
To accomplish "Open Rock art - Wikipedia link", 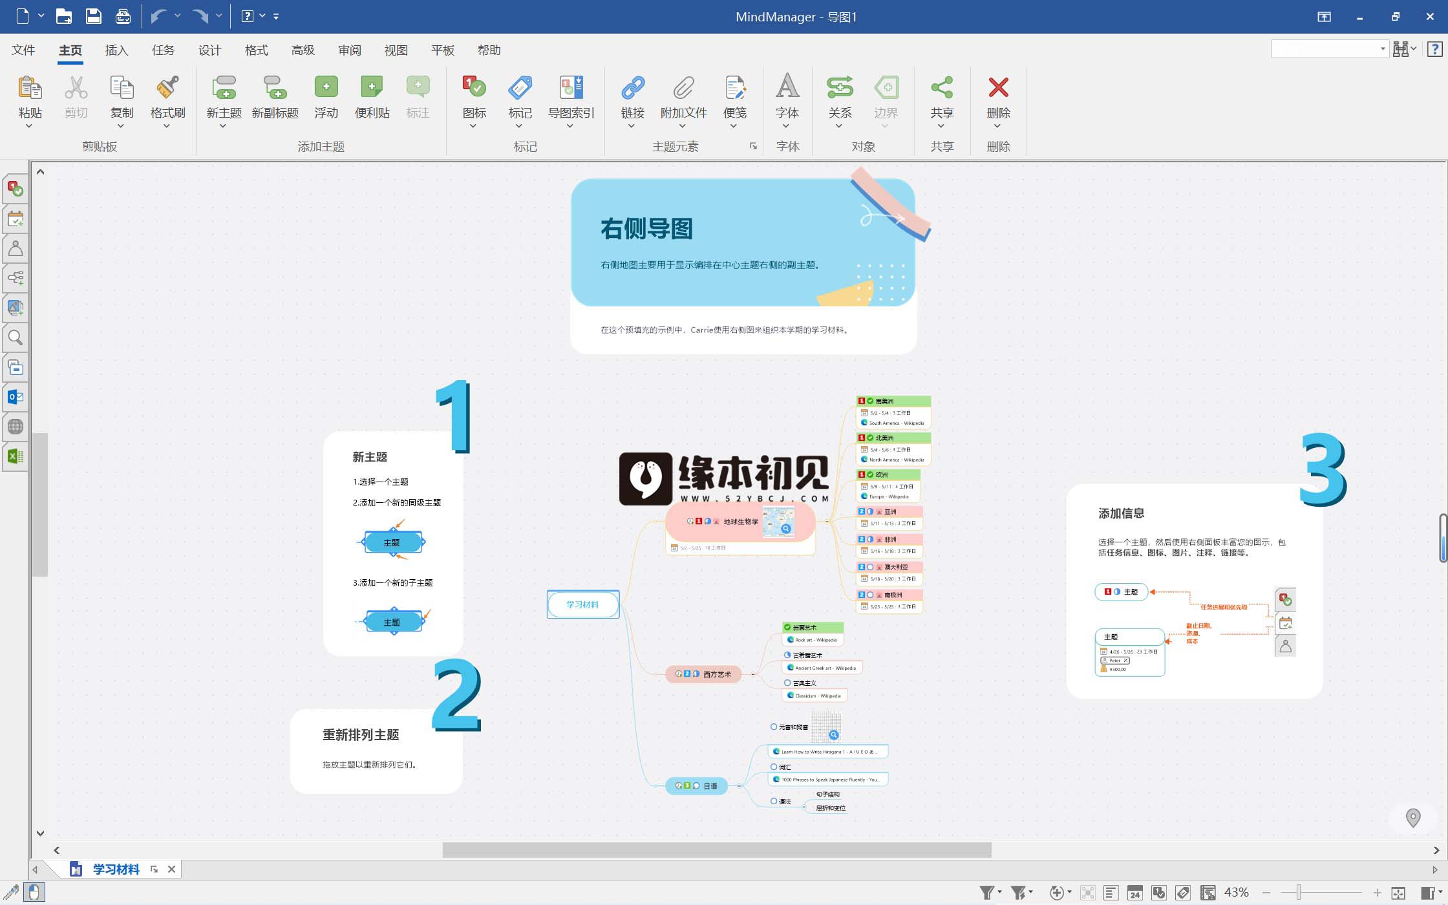I will [x=815, y=640].
